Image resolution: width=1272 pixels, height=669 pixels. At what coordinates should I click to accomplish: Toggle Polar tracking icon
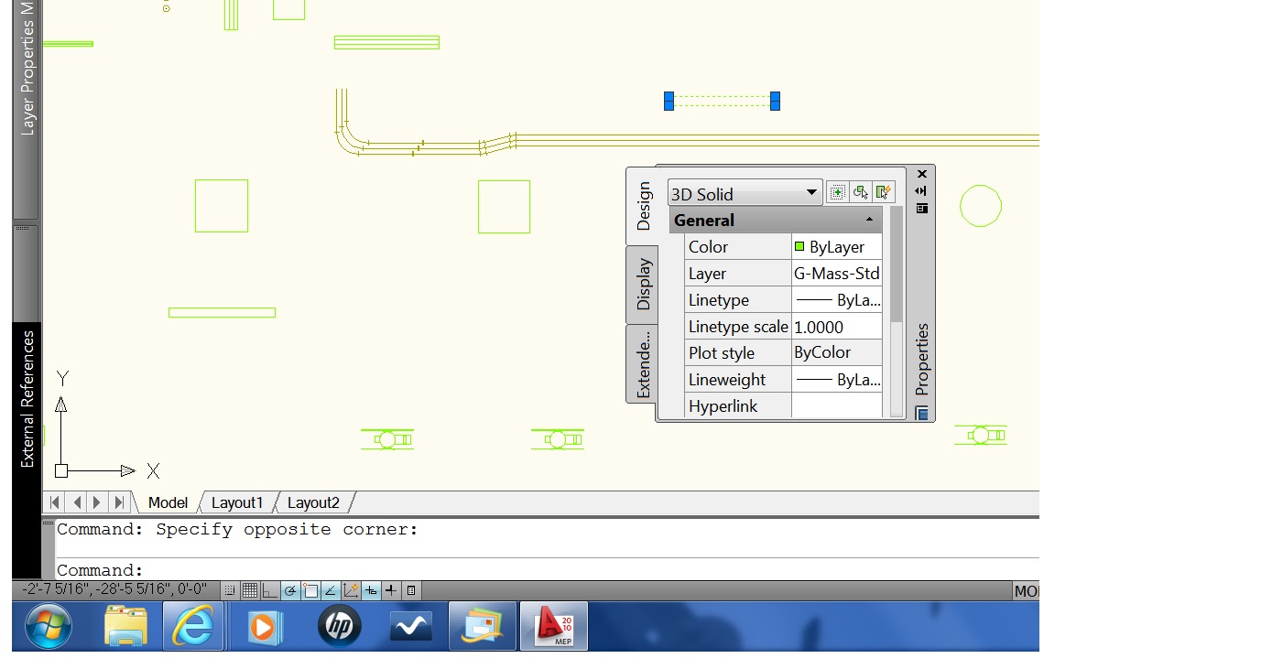point(290,590)
